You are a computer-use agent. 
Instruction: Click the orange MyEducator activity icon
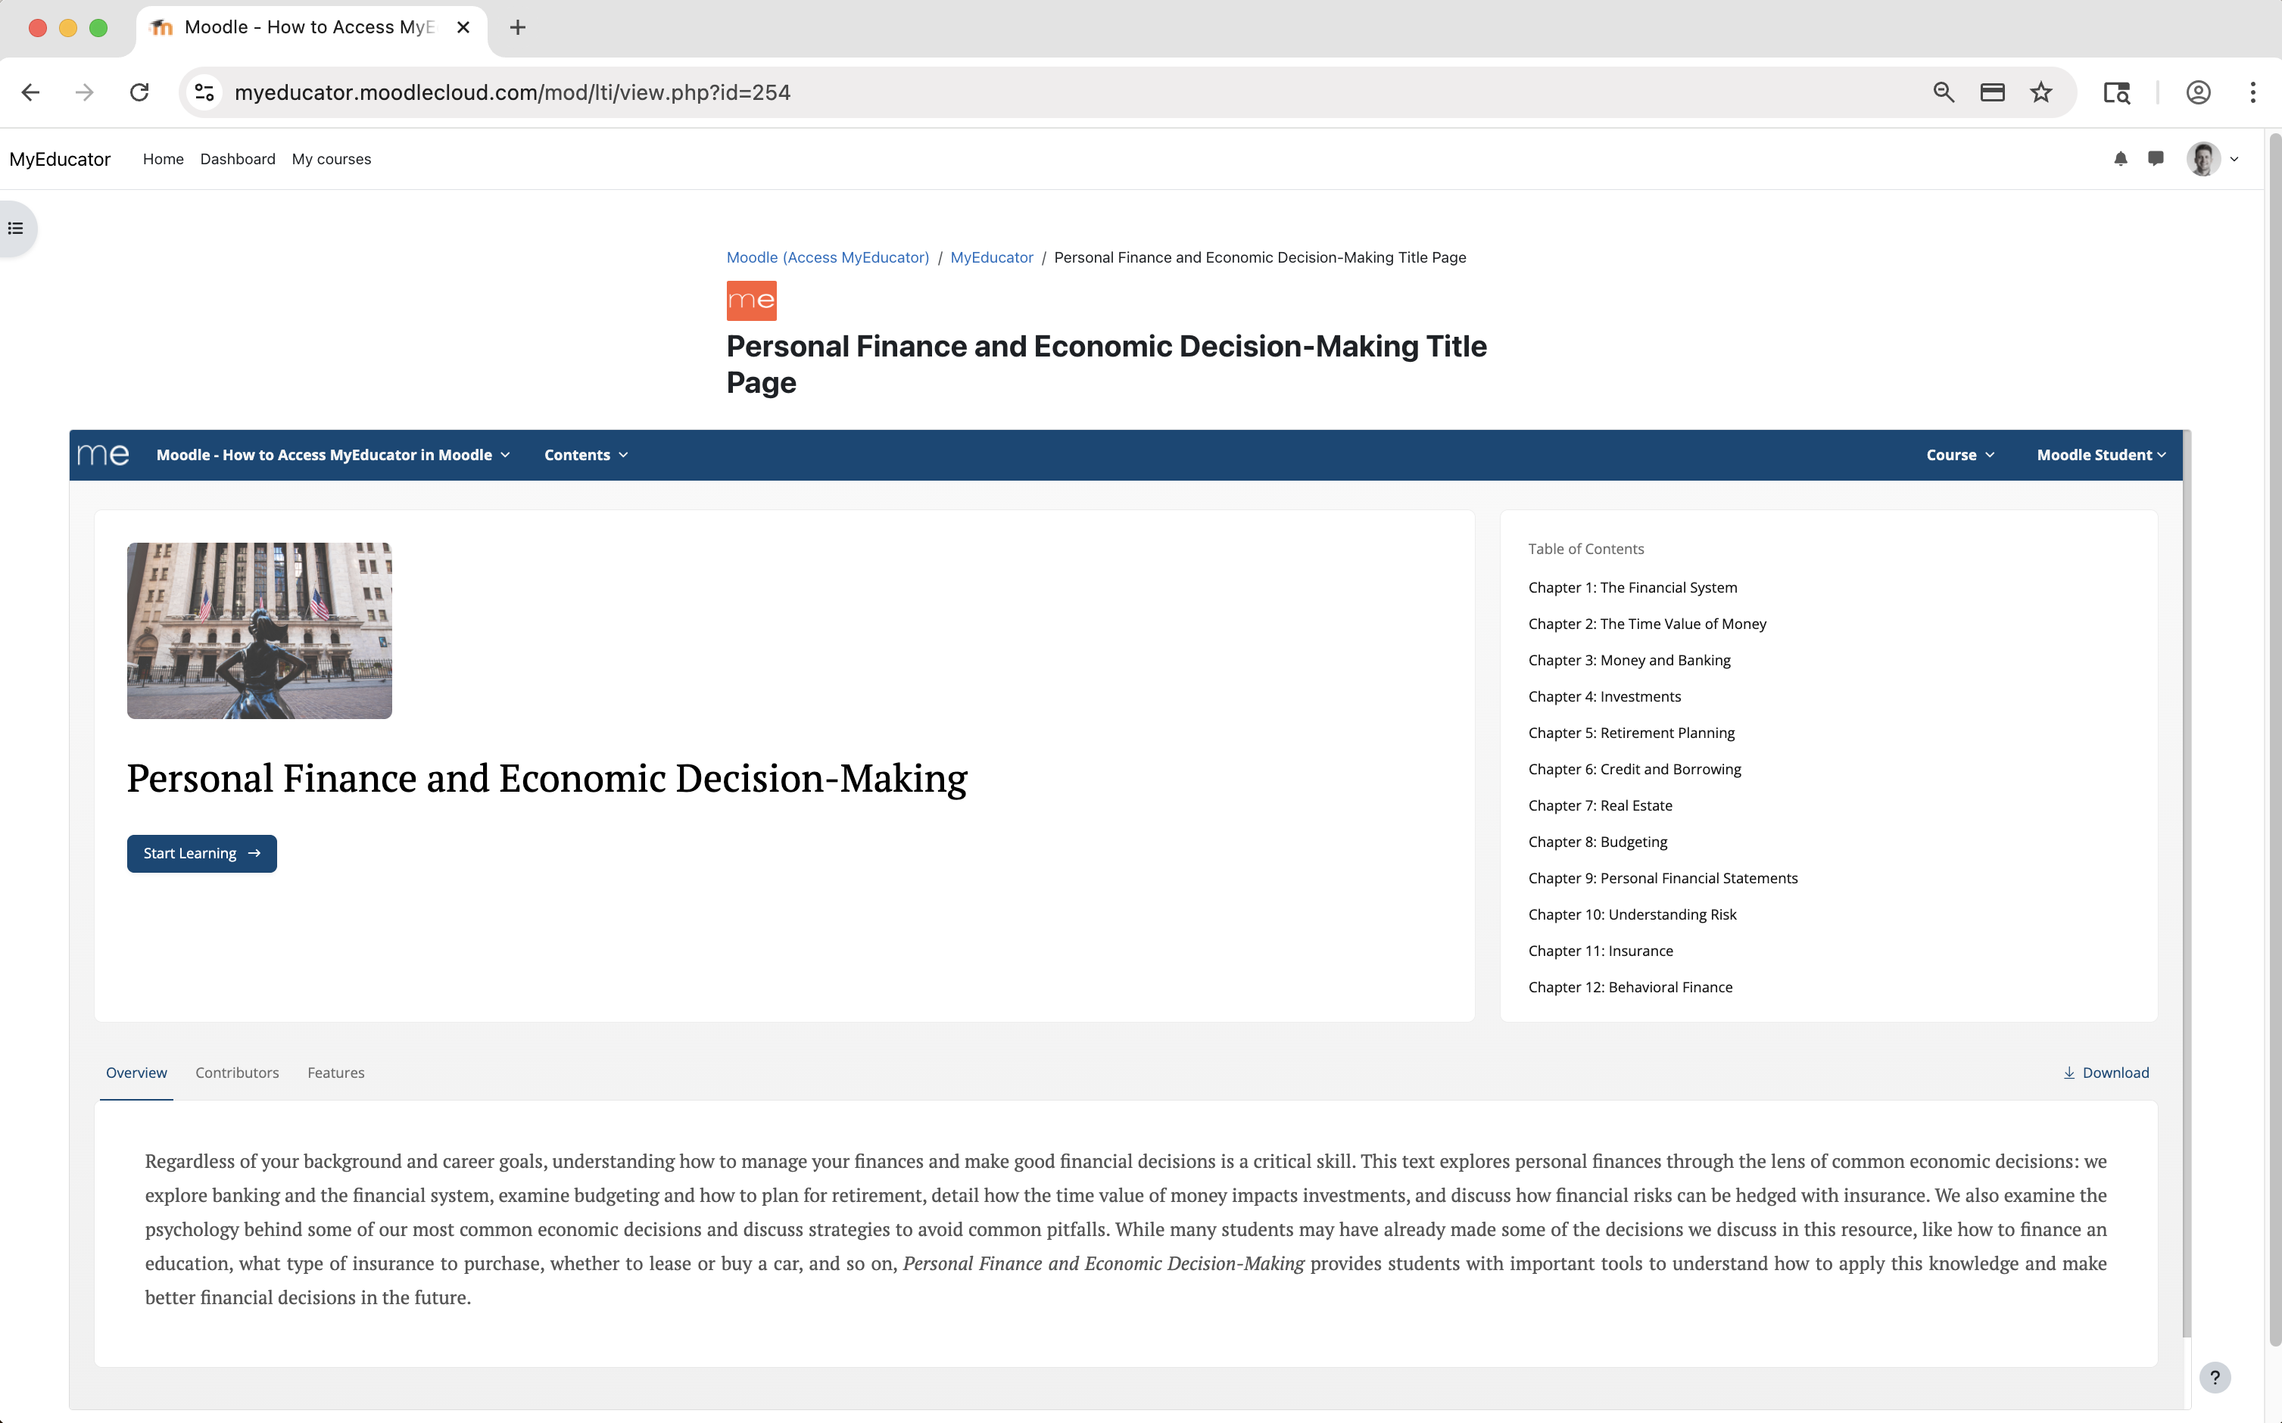point(751,301)
